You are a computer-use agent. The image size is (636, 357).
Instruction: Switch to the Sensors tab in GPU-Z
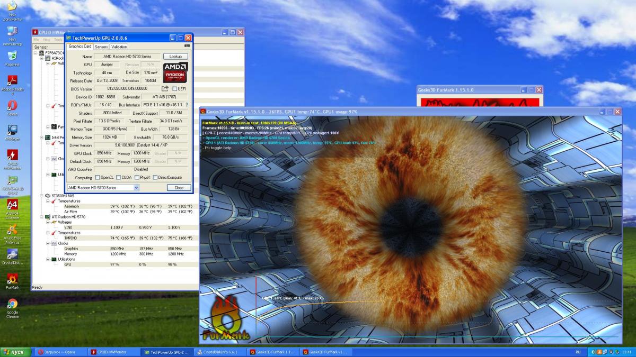(101, 47)
